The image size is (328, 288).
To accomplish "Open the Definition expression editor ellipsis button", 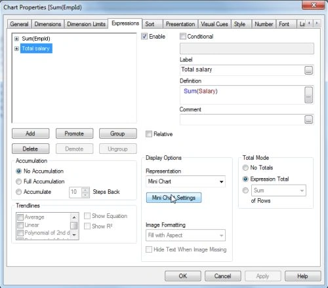I will pos(308,95).
